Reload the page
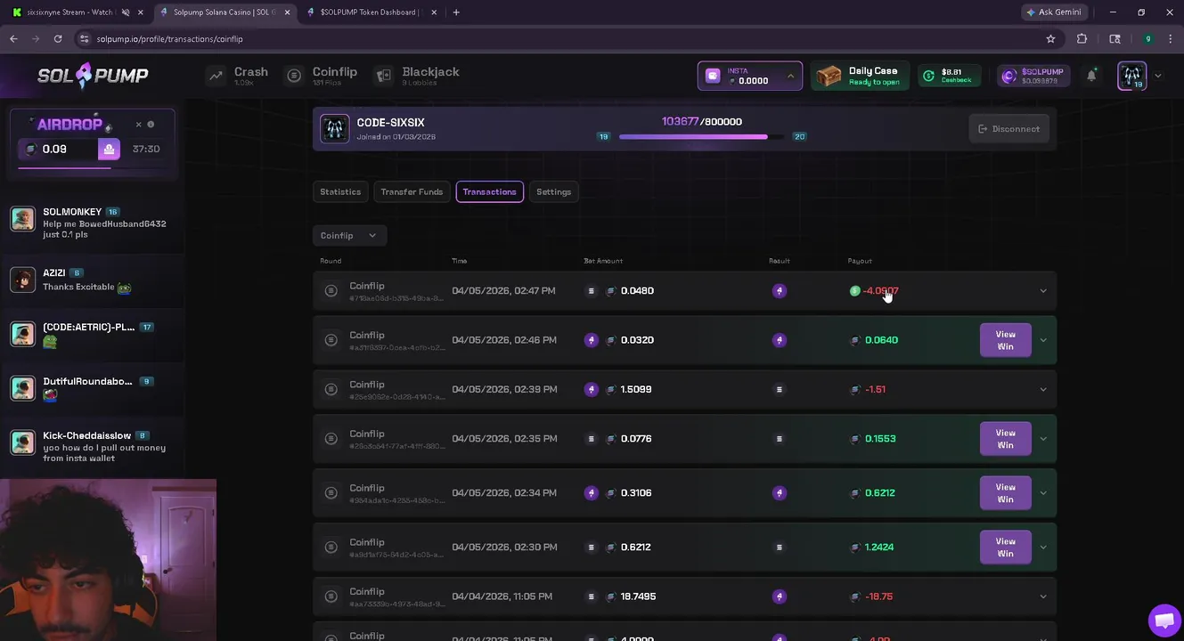1184x641 pixels. pos(58,39)
